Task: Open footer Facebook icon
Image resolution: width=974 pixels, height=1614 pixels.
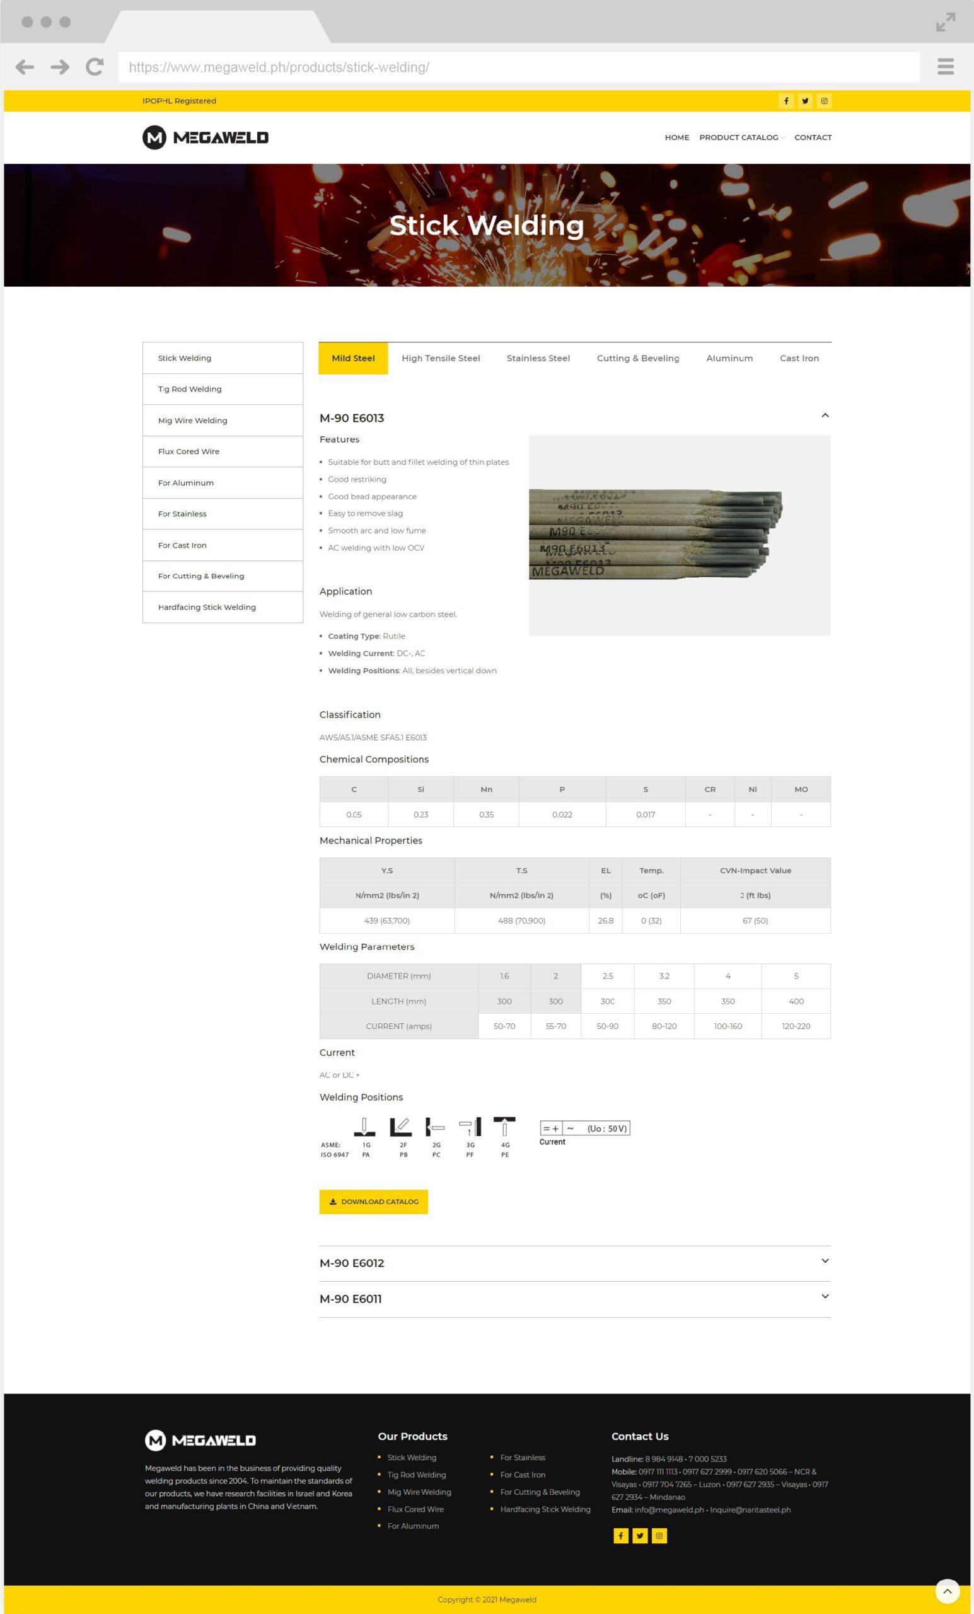Action: [620, 1535]
